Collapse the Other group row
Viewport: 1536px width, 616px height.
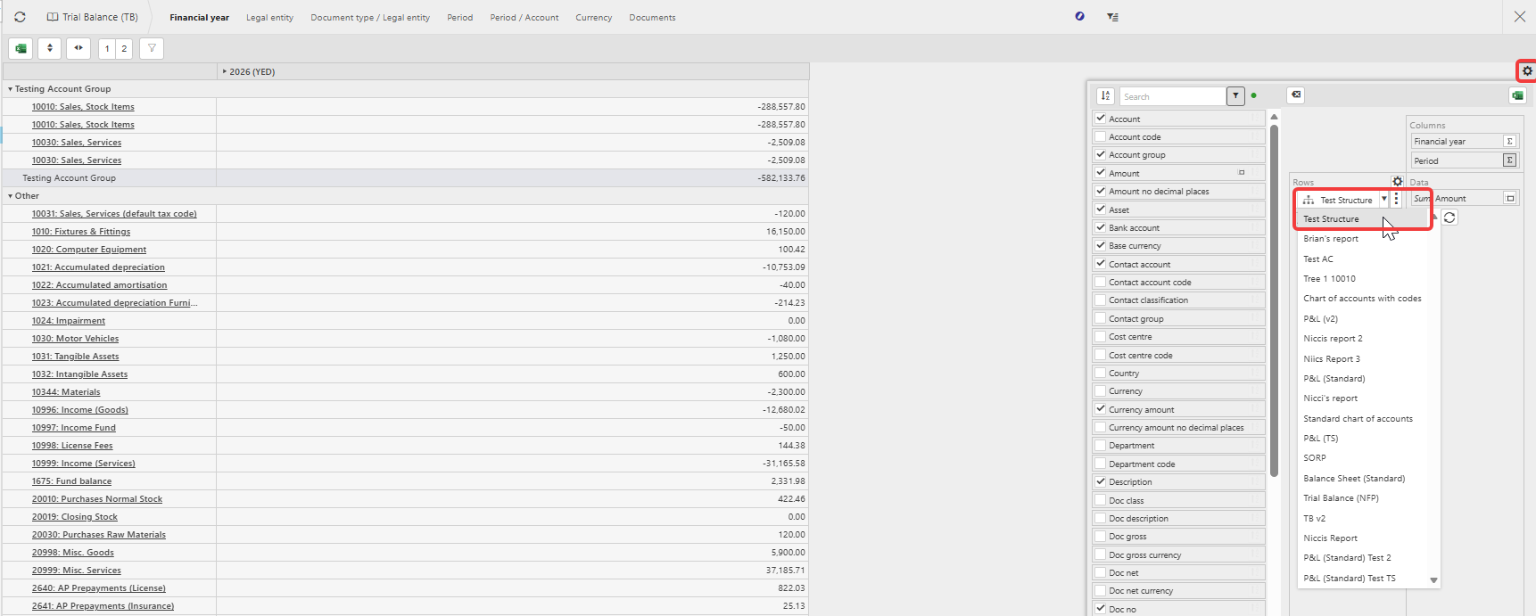click(x=11, y=196)
